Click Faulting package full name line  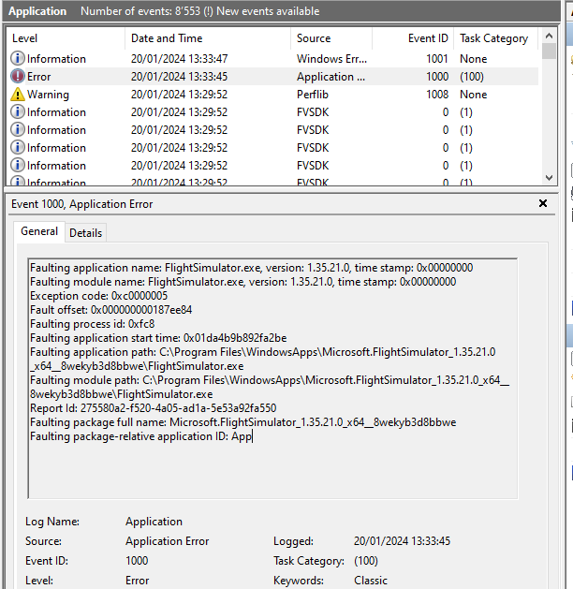click(242, 422)
